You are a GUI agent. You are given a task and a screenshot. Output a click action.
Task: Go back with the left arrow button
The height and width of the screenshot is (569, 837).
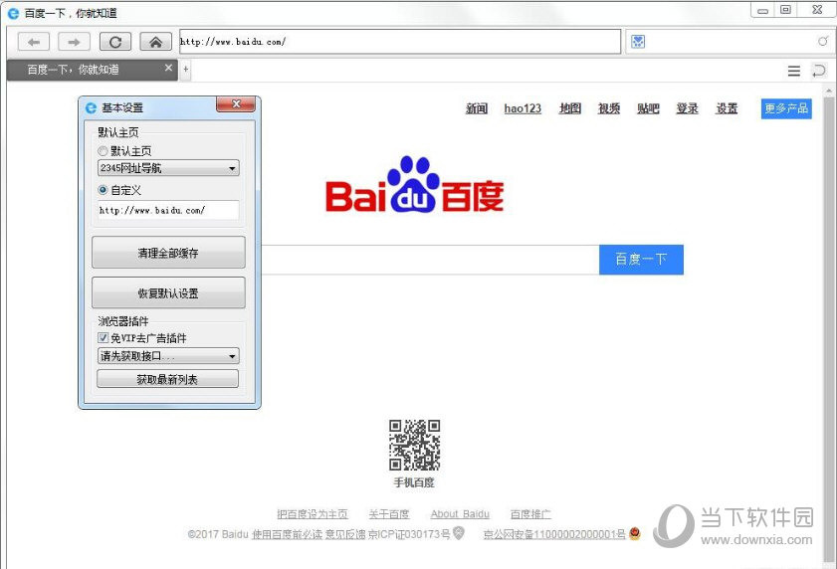click(34, 42)
